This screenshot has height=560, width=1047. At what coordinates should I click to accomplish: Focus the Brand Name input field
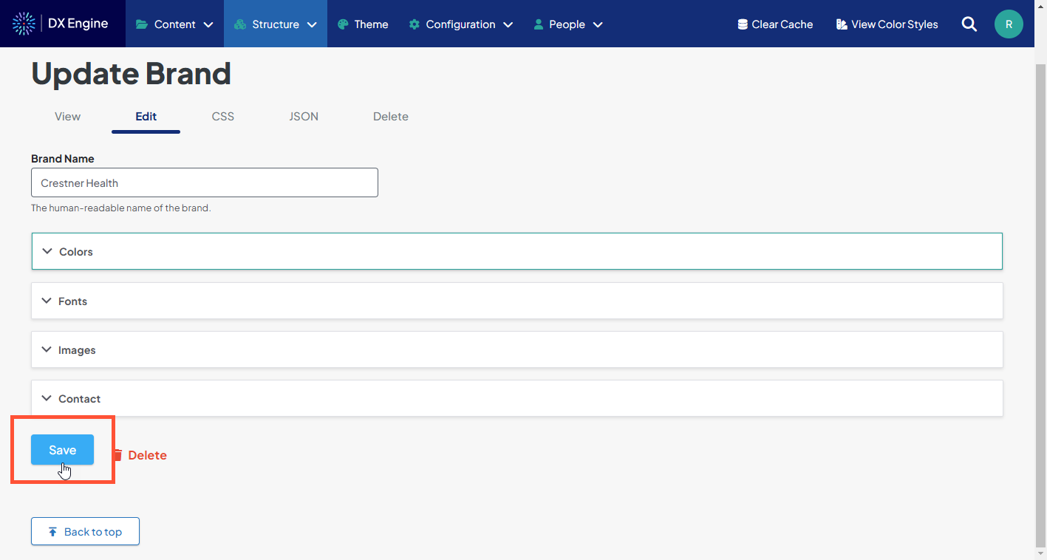pyautogui.click(x=205, y=182)
